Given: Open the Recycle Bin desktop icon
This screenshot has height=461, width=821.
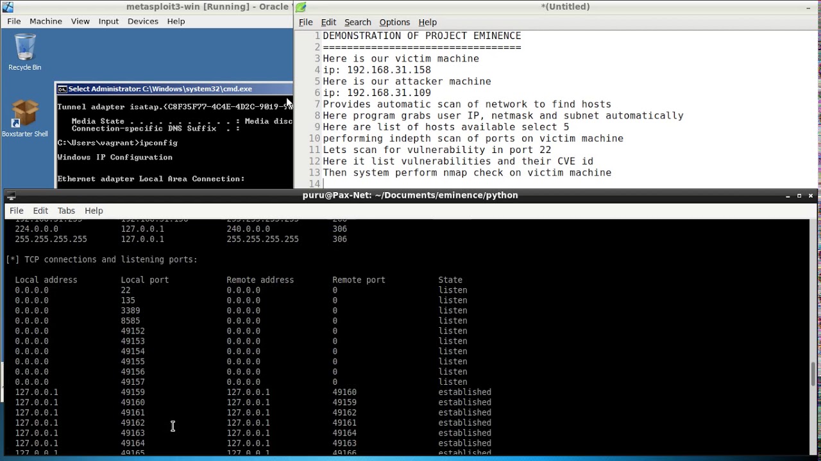Looking at the screenshot, I should tap(24, 52).
